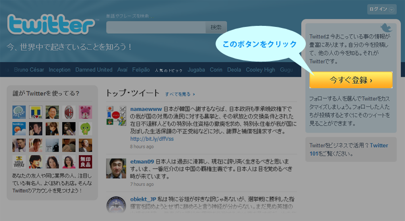Open the man with microphone avatar
Viewport: 405px width, 221px height.
(19, 145)
